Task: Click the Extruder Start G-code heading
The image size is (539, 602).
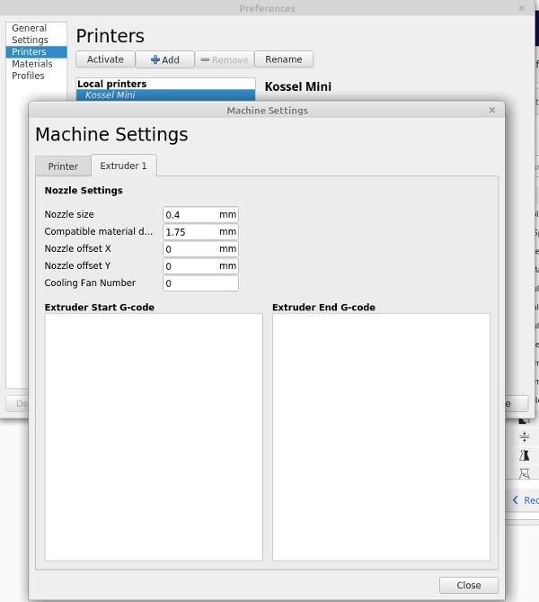Action: [x=100, y=307]
